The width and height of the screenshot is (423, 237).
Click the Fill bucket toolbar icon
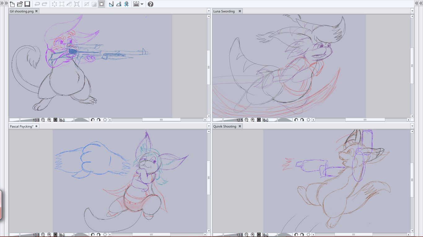[x=69, y=4]
